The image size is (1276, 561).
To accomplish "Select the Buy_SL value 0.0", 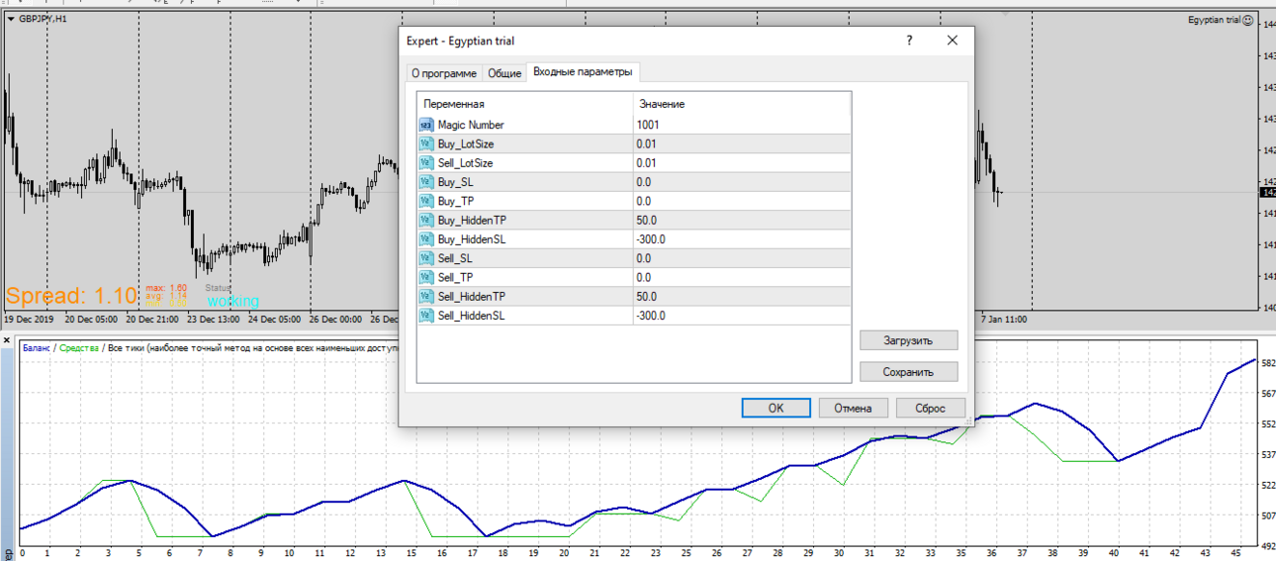I will click(644, 182).
